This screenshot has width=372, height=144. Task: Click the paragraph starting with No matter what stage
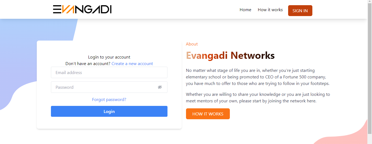click(258, 77)
